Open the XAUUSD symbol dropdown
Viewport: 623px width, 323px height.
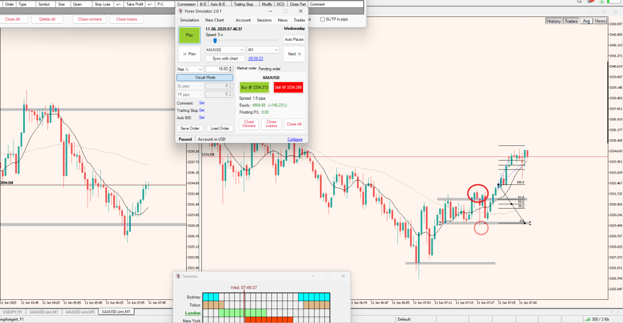(224, 50)
